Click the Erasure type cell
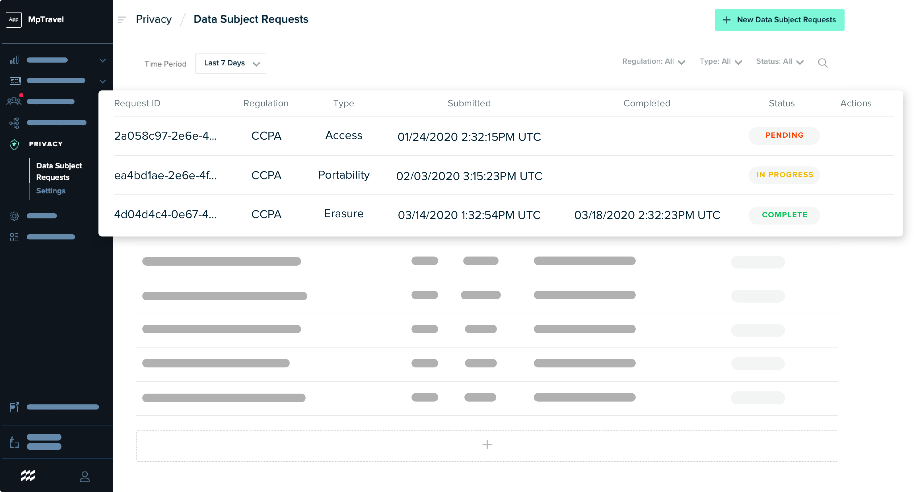 point(343,214)
